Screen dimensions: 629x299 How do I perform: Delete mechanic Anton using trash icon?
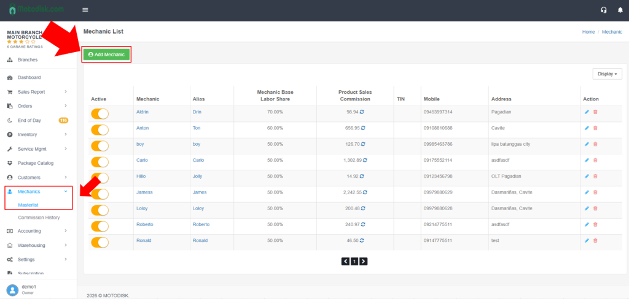tap(595, 128)
